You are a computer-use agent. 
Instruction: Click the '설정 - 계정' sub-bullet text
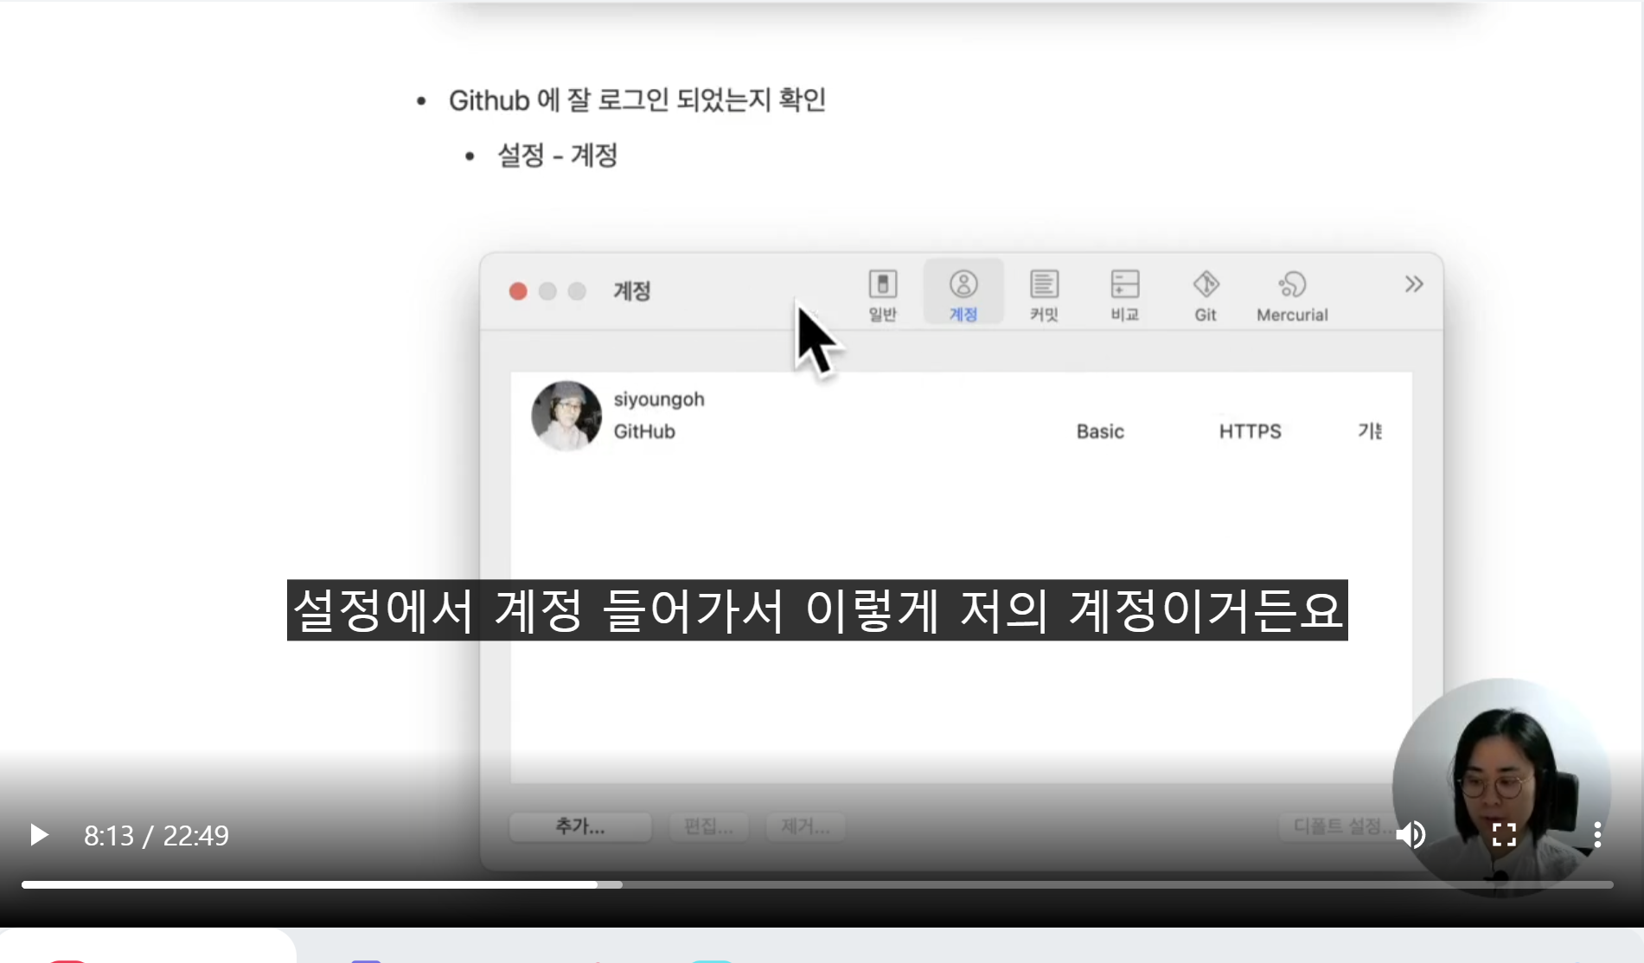[x=557, y=156]
